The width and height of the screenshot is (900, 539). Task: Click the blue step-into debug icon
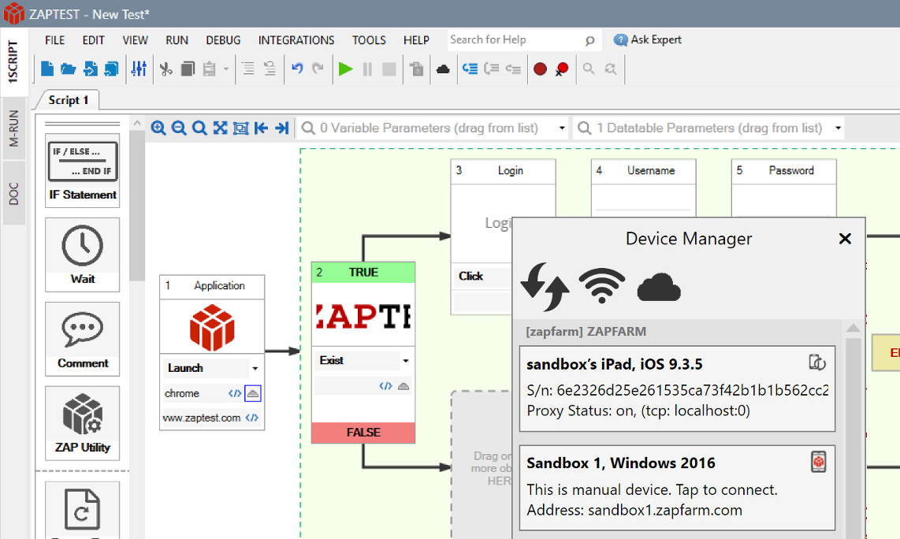(470, 69)
